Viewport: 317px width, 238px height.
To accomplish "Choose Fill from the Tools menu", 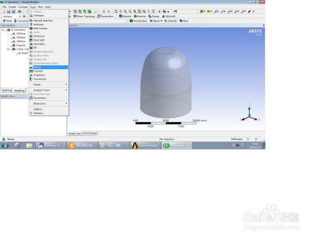I will (x=49, y=48).
